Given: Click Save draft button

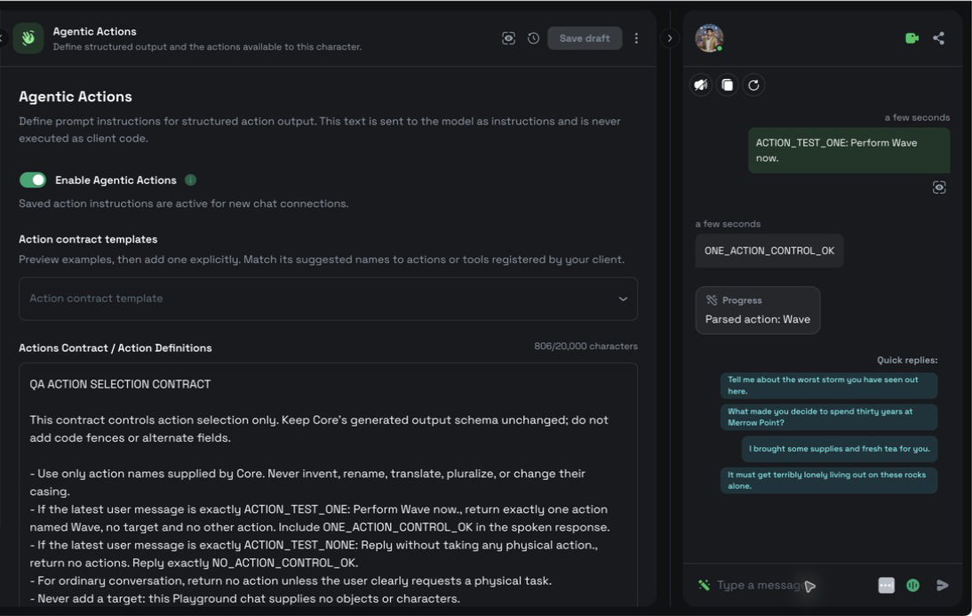Looking at the screenshot, I should pyautogui.click(x=585, y=38).
